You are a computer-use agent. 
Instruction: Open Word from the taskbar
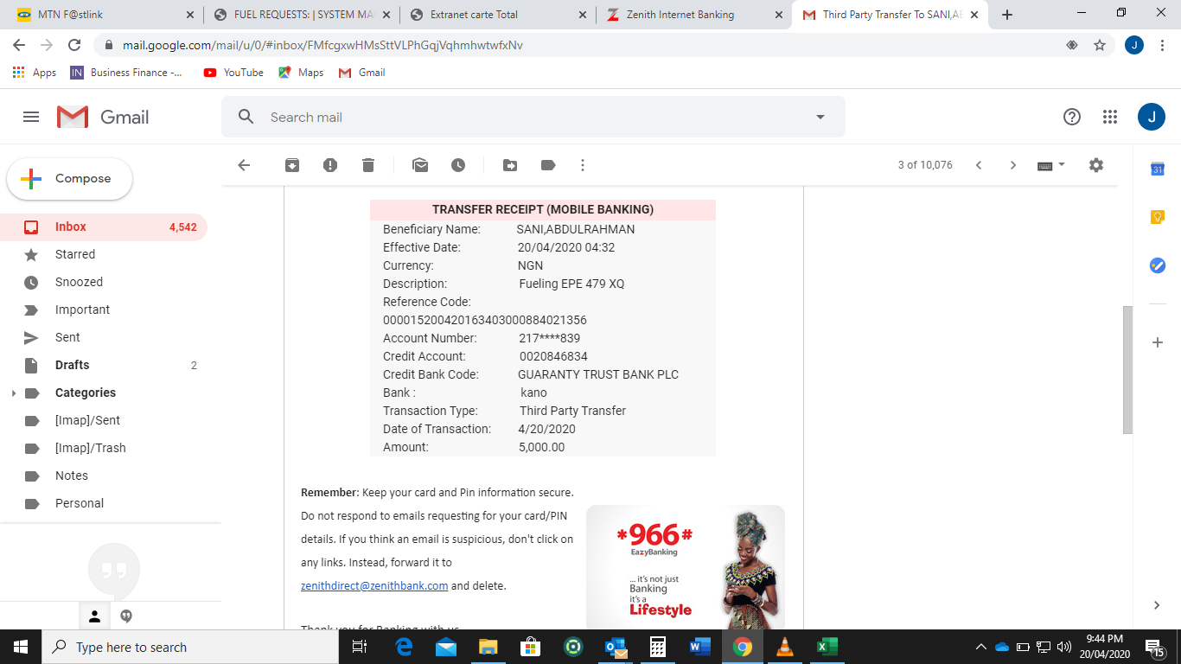click(699, 647)
